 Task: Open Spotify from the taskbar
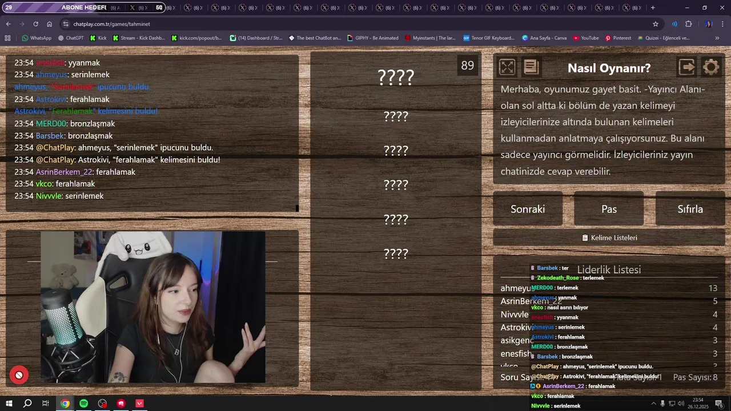[x=83, y=404]
